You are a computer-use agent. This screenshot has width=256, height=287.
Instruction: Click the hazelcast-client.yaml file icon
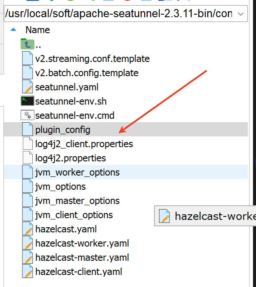[x=28, y=271]
